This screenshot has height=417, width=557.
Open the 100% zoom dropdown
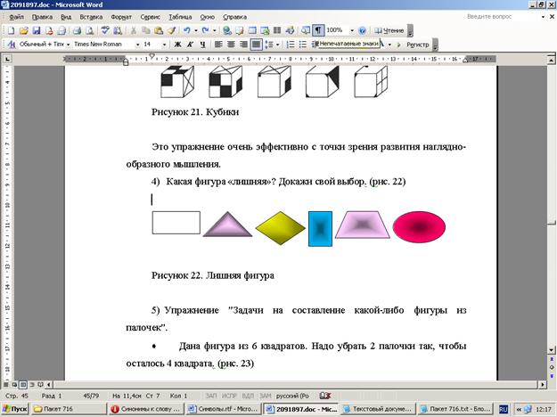[350, 30]
